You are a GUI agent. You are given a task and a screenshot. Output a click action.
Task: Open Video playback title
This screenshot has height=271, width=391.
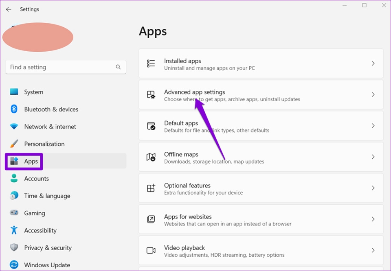185,247
